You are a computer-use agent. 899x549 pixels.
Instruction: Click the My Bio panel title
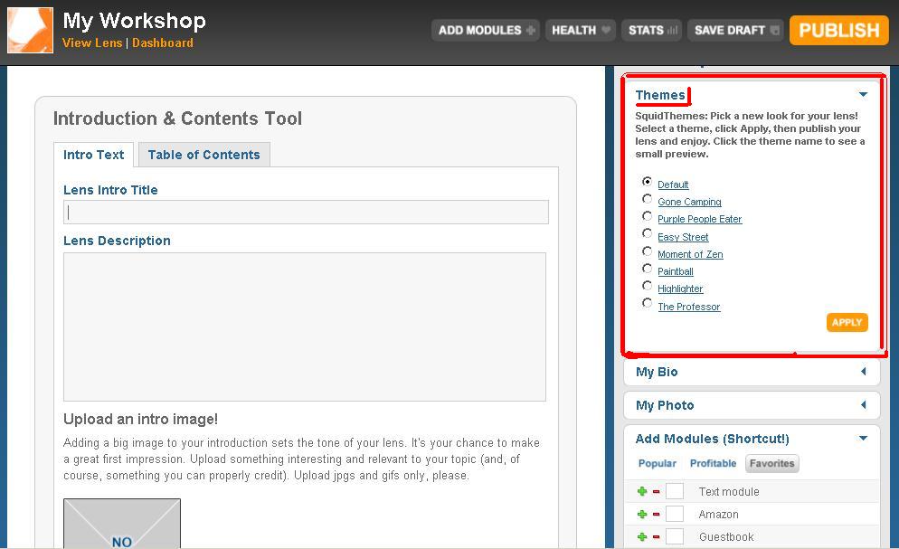pyautogui.click(x=657, y=372)
